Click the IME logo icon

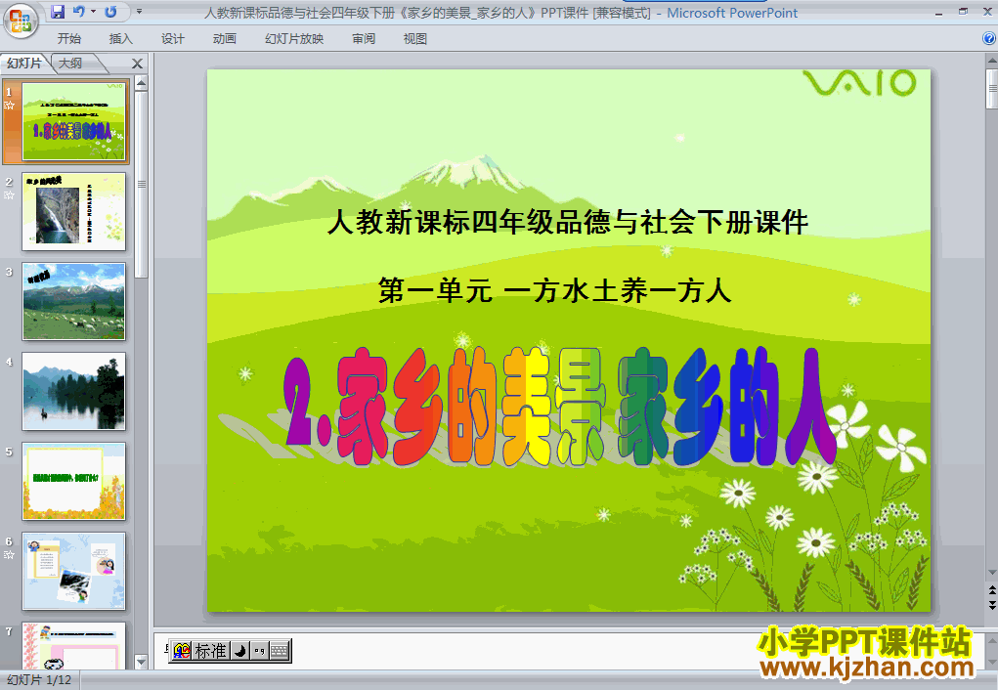182,651
